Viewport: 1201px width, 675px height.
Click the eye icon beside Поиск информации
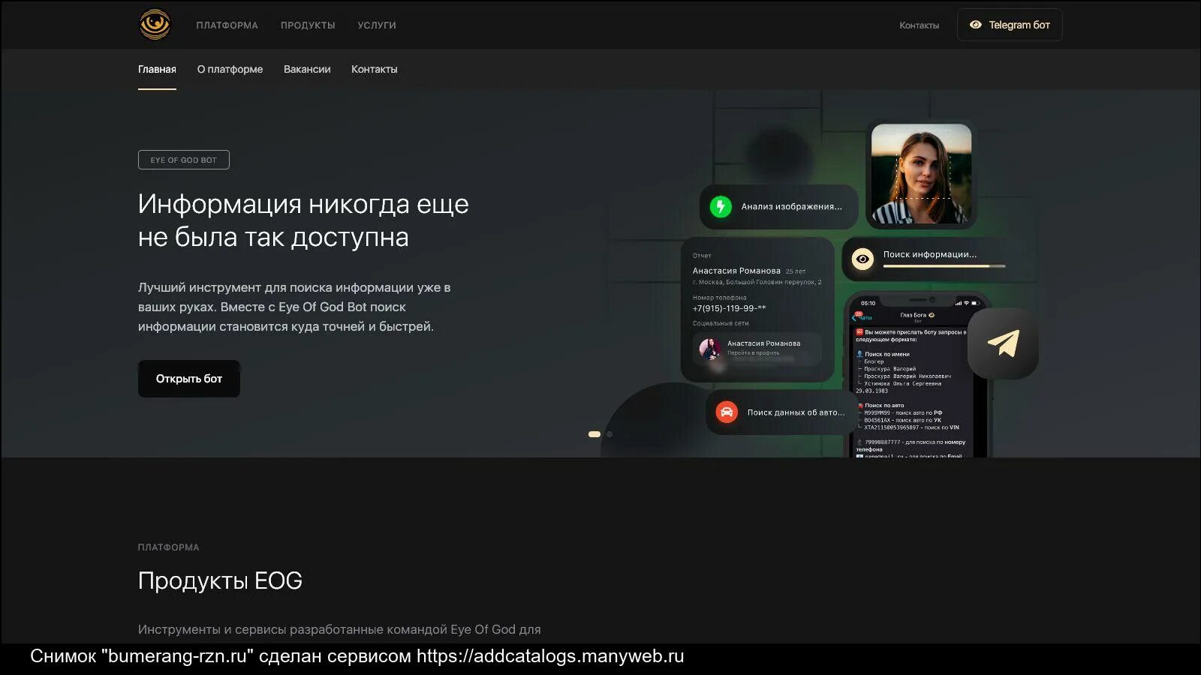[862, 259]
